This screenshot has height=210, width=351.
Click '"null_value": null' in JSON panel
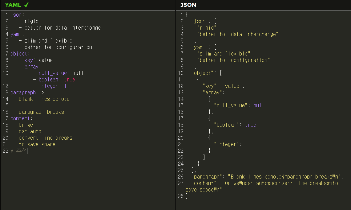[x=239, y=106]
